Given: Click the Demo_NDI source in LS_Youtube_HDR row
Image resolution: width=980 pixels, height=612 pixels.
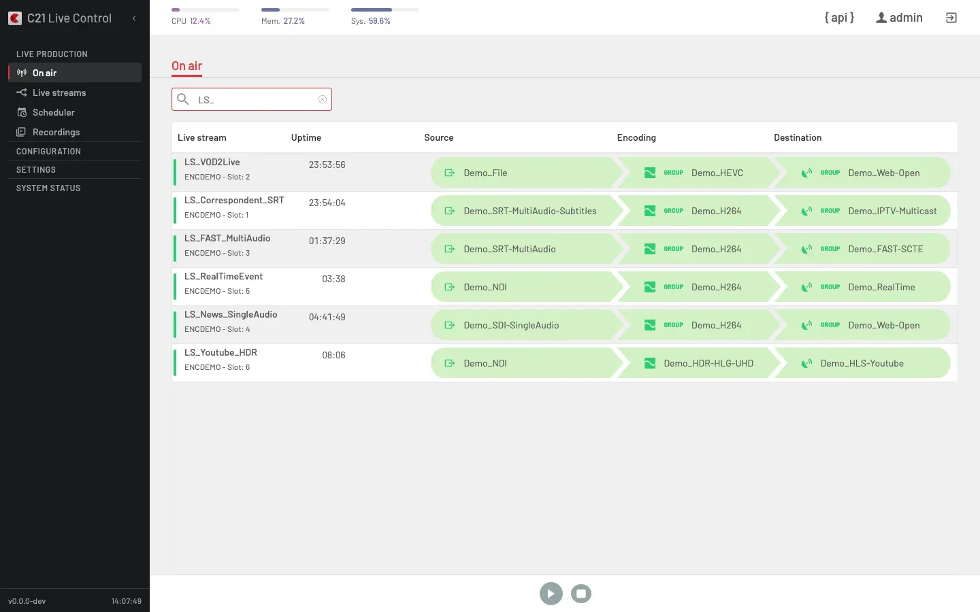Looking at the screenshot, I should coord(485,363).
